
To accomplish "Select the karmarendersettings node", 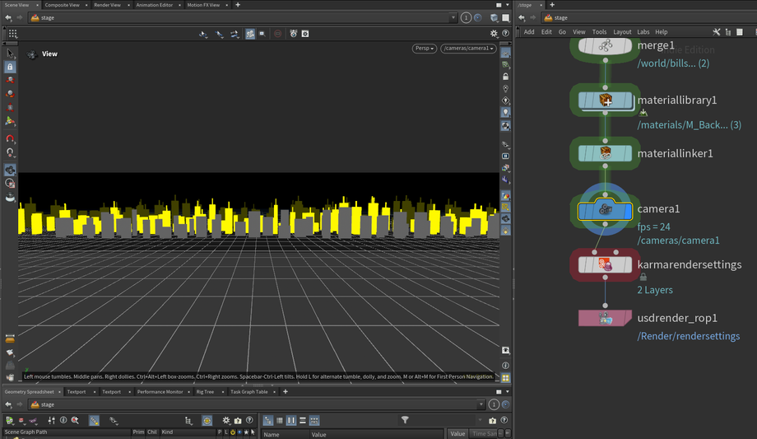I will tap(605, 264).
